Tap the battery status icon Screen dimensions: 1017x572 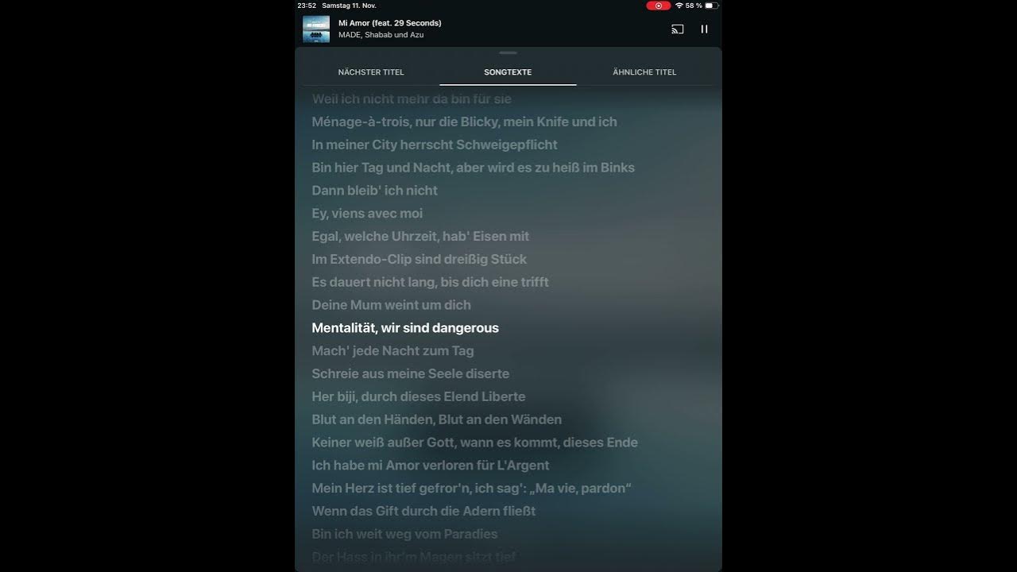pos(711,6)
